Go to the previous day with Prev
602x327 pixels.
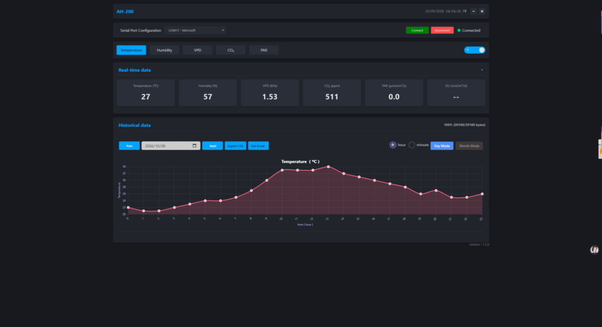(x=129, y=146)
